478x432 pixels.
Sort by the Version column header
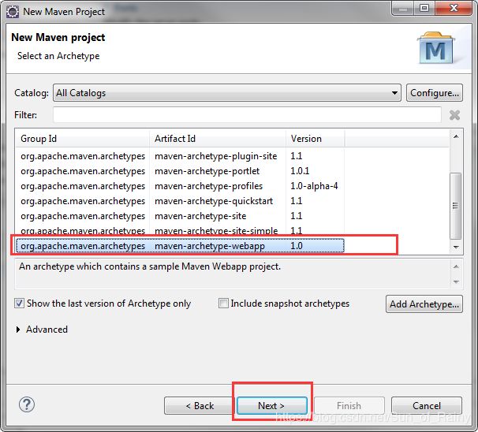(x=316, y=139)
